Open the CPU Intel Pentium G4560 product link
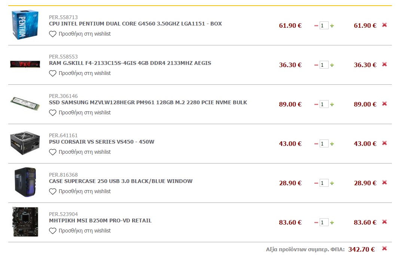The image size is (396, 258). click(135, 24)
